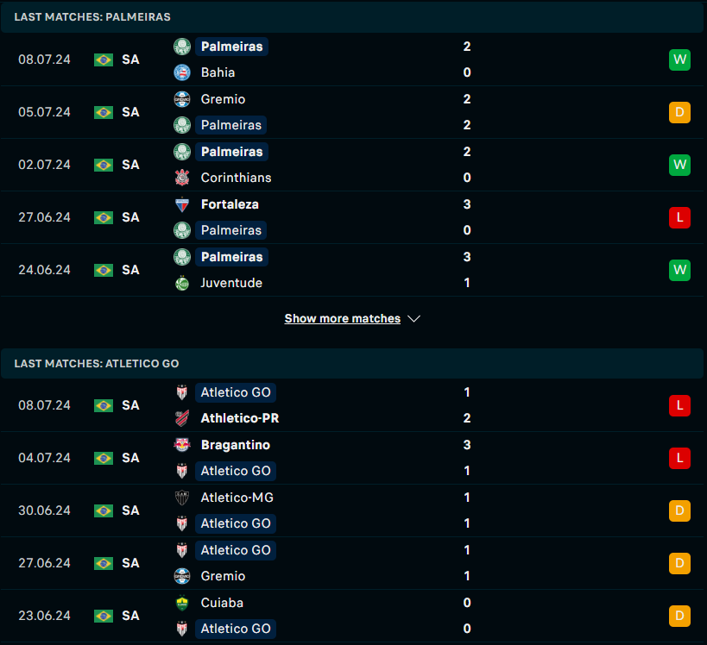
Task: Click L badge for Atletico GO vs Athletico-PR
Action: [679, 405]
